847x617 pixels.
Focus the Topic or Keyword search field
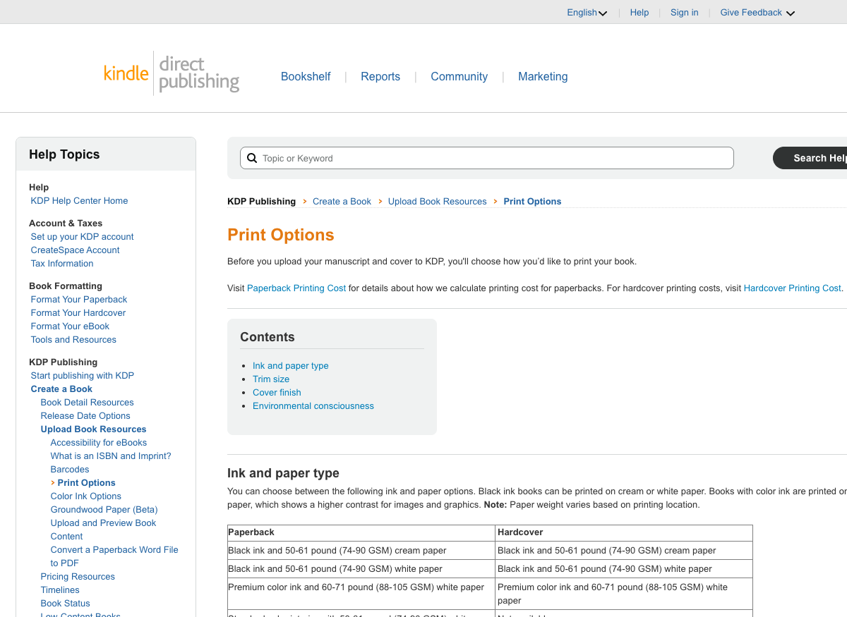[x=487, y=158]
